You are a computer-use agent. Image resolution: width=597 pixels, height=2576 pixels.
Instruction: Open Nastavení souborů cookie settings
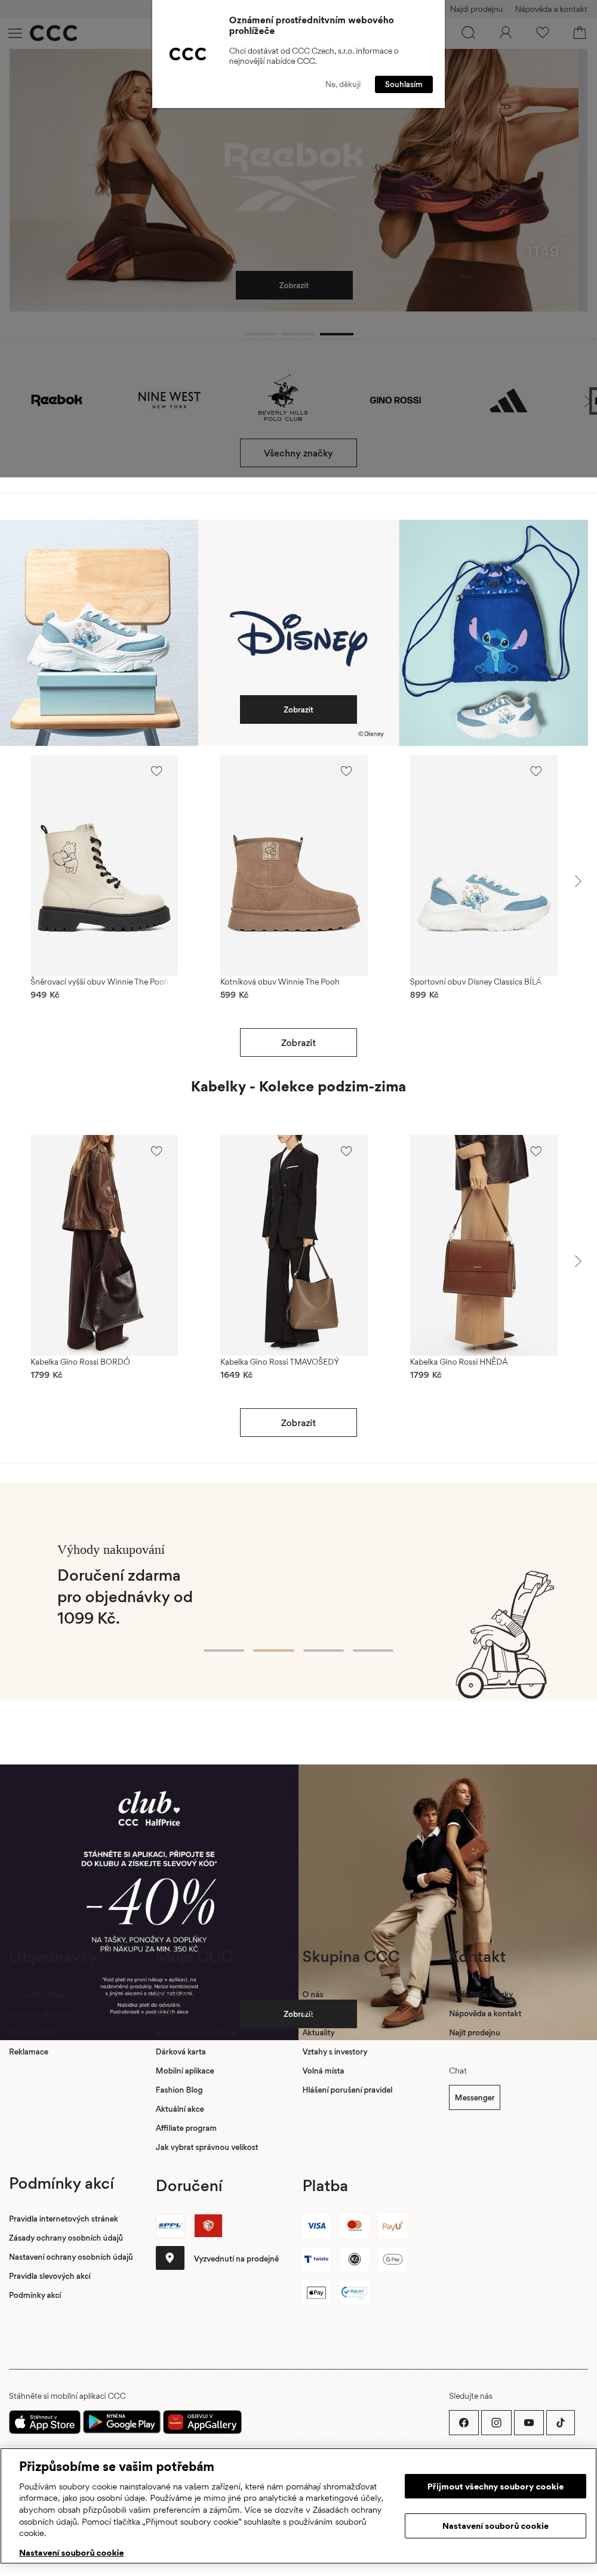[x=495, y=2525]
